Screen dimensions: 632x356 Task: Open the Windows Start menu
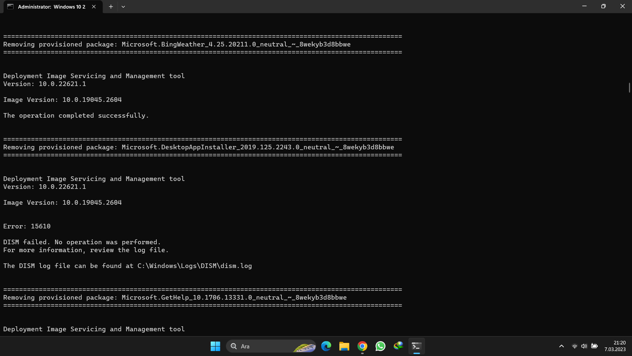pos(215,346)
